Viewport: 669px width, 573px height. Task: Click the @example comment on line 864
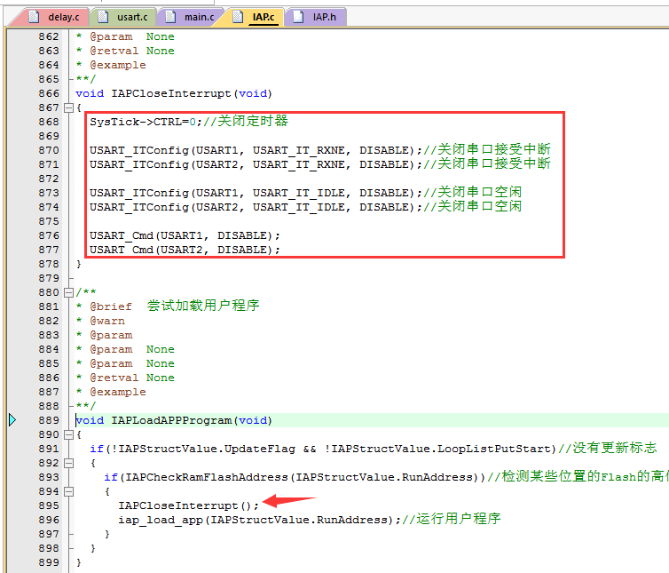[118, 65]
